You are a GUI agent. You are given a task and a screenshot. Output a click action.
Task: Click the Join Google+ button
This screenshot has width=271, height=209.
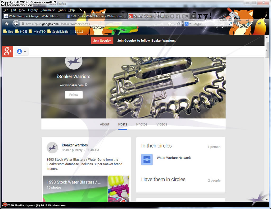(x=102, y=41)
